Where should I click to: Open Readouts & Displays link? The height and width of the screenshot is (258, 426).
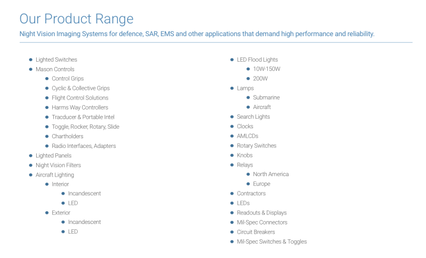(x=261, y=213)
